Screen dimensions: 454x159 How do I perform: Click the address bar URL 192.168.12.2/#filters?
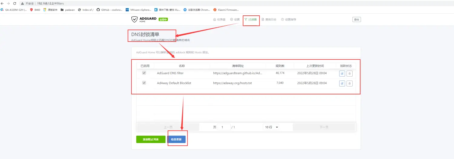[x=50, y=3]
